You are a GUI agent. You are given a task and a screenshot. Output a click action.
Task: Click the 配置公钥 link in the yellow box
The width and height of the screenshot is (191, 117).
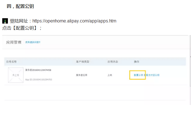[138, 75]
